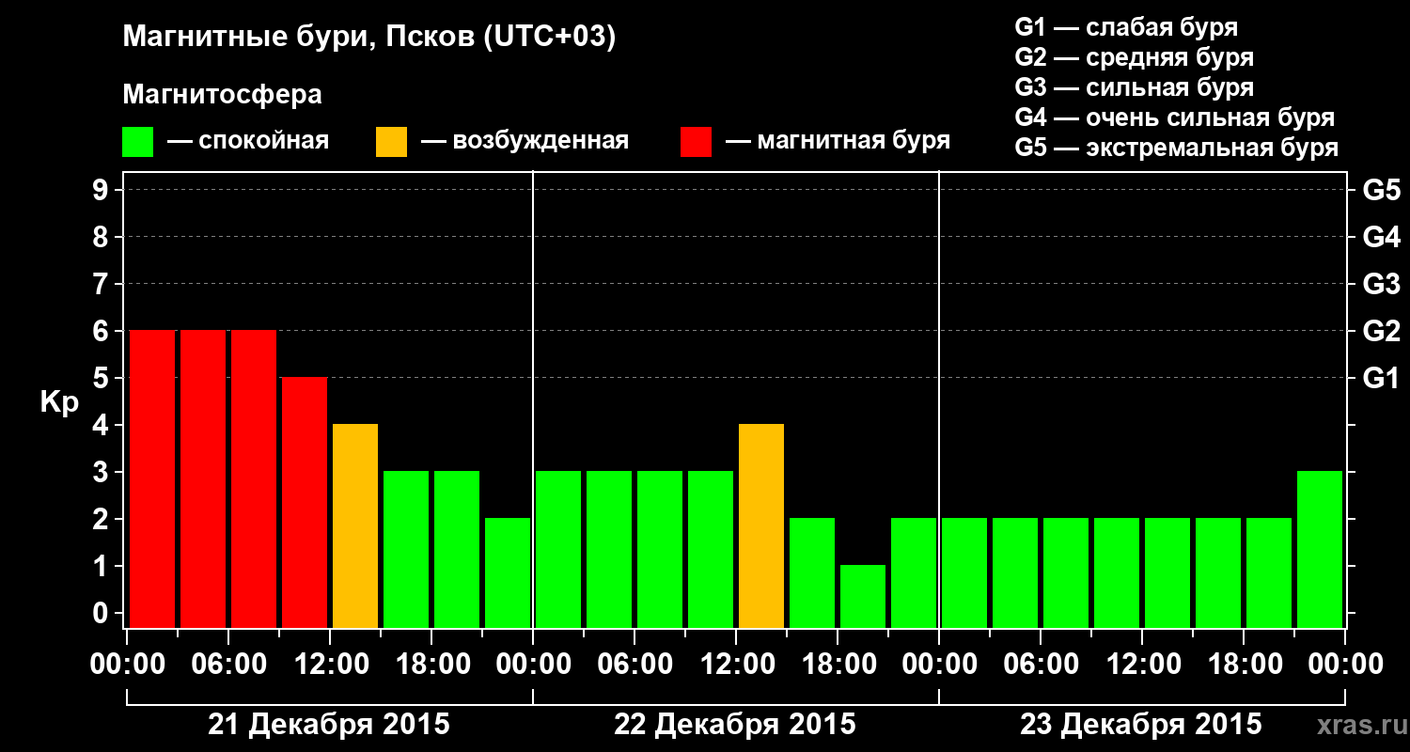This screenshot has width=1410, height=752.
Task: Select the orange Kp 4 bar on 22 December
Action: [761, 526]
